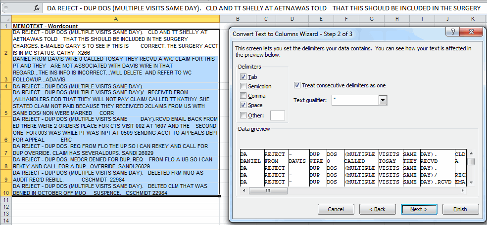Open the Text qualifier dropdown
Viewport: 487px width, 225px height.
click(383, 100)
